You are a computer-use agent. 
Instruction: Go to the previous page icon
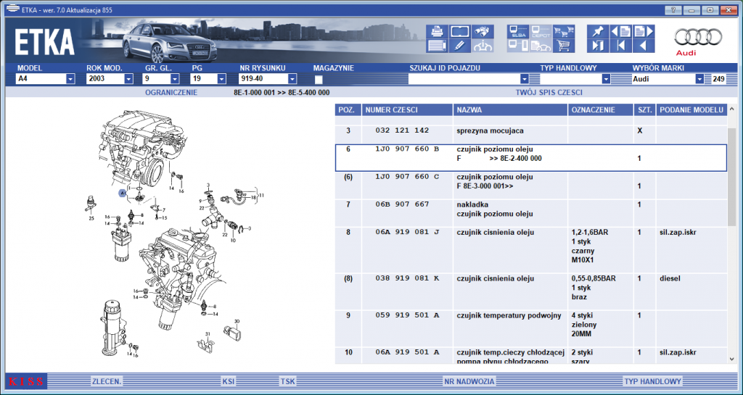click(x=621, y=32)
